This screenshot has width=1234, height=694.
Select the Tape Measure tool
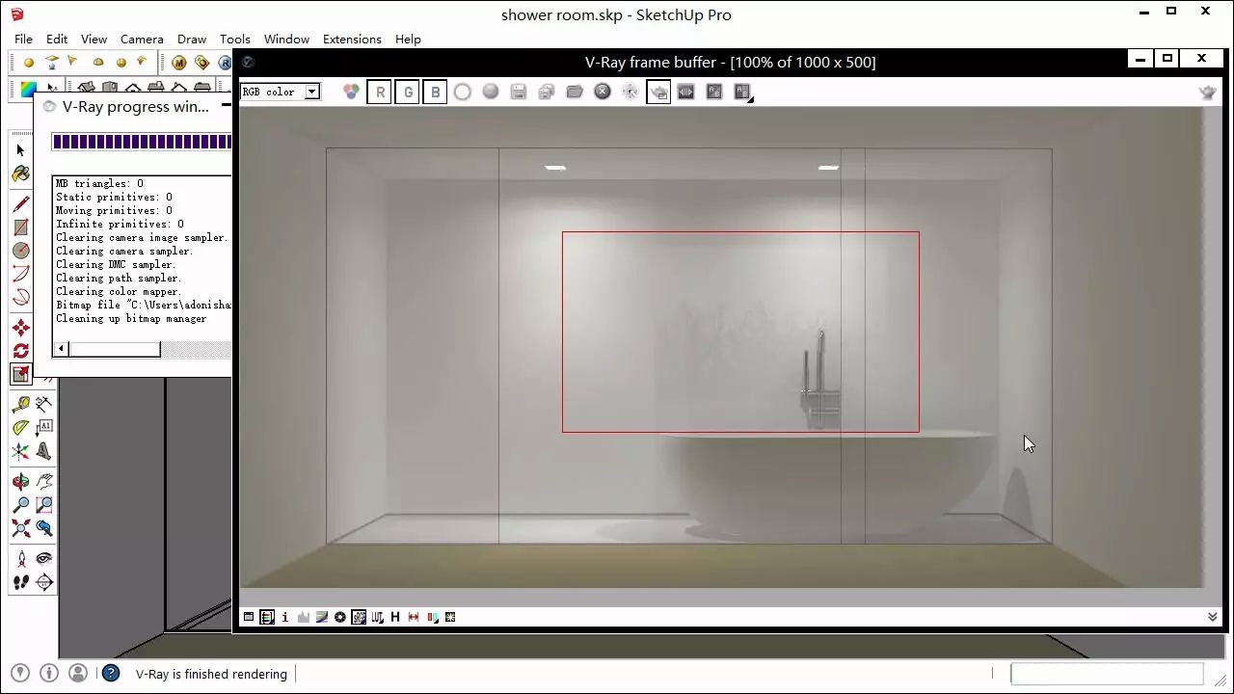[x=21, y=405]
